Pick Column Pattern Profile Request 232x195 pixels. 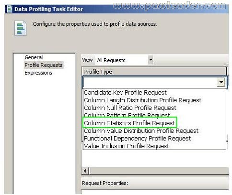click(127, 115)
